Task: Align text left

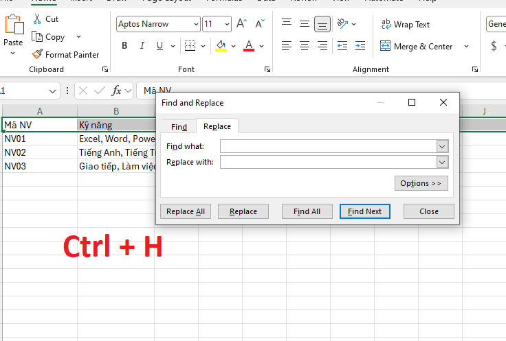Action: point(287,46)
